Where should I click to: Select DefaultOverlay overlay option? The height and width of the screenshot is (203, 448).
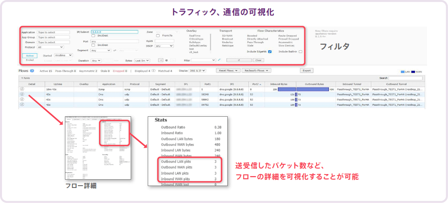pos(198,46)
